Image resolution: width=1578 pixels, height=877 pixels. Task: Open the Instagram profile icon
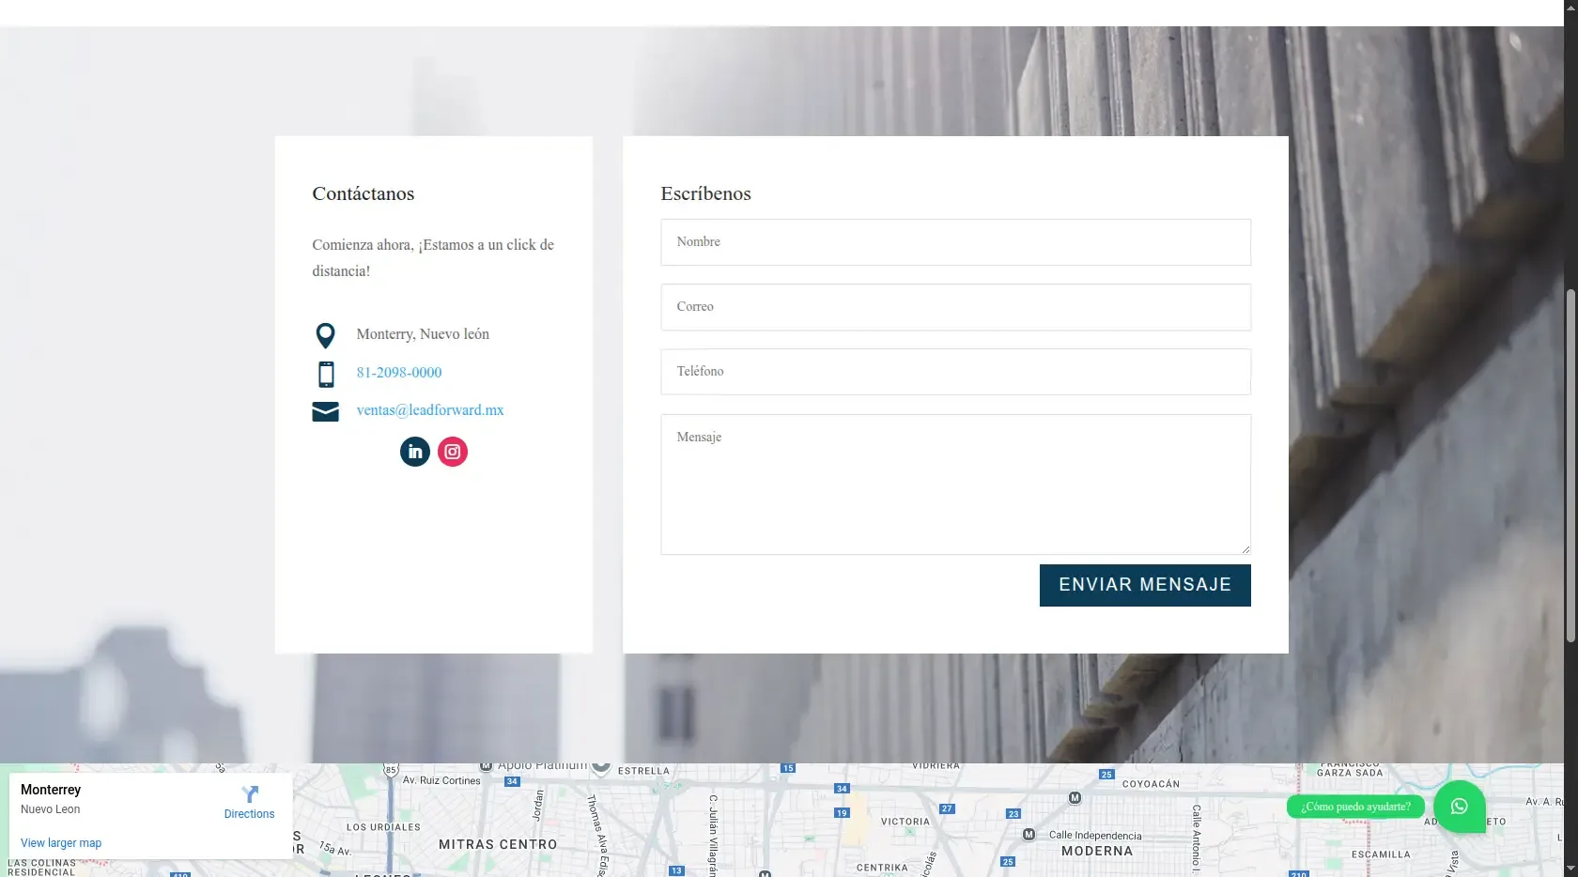pyautogui.click(x=453, y=452)
